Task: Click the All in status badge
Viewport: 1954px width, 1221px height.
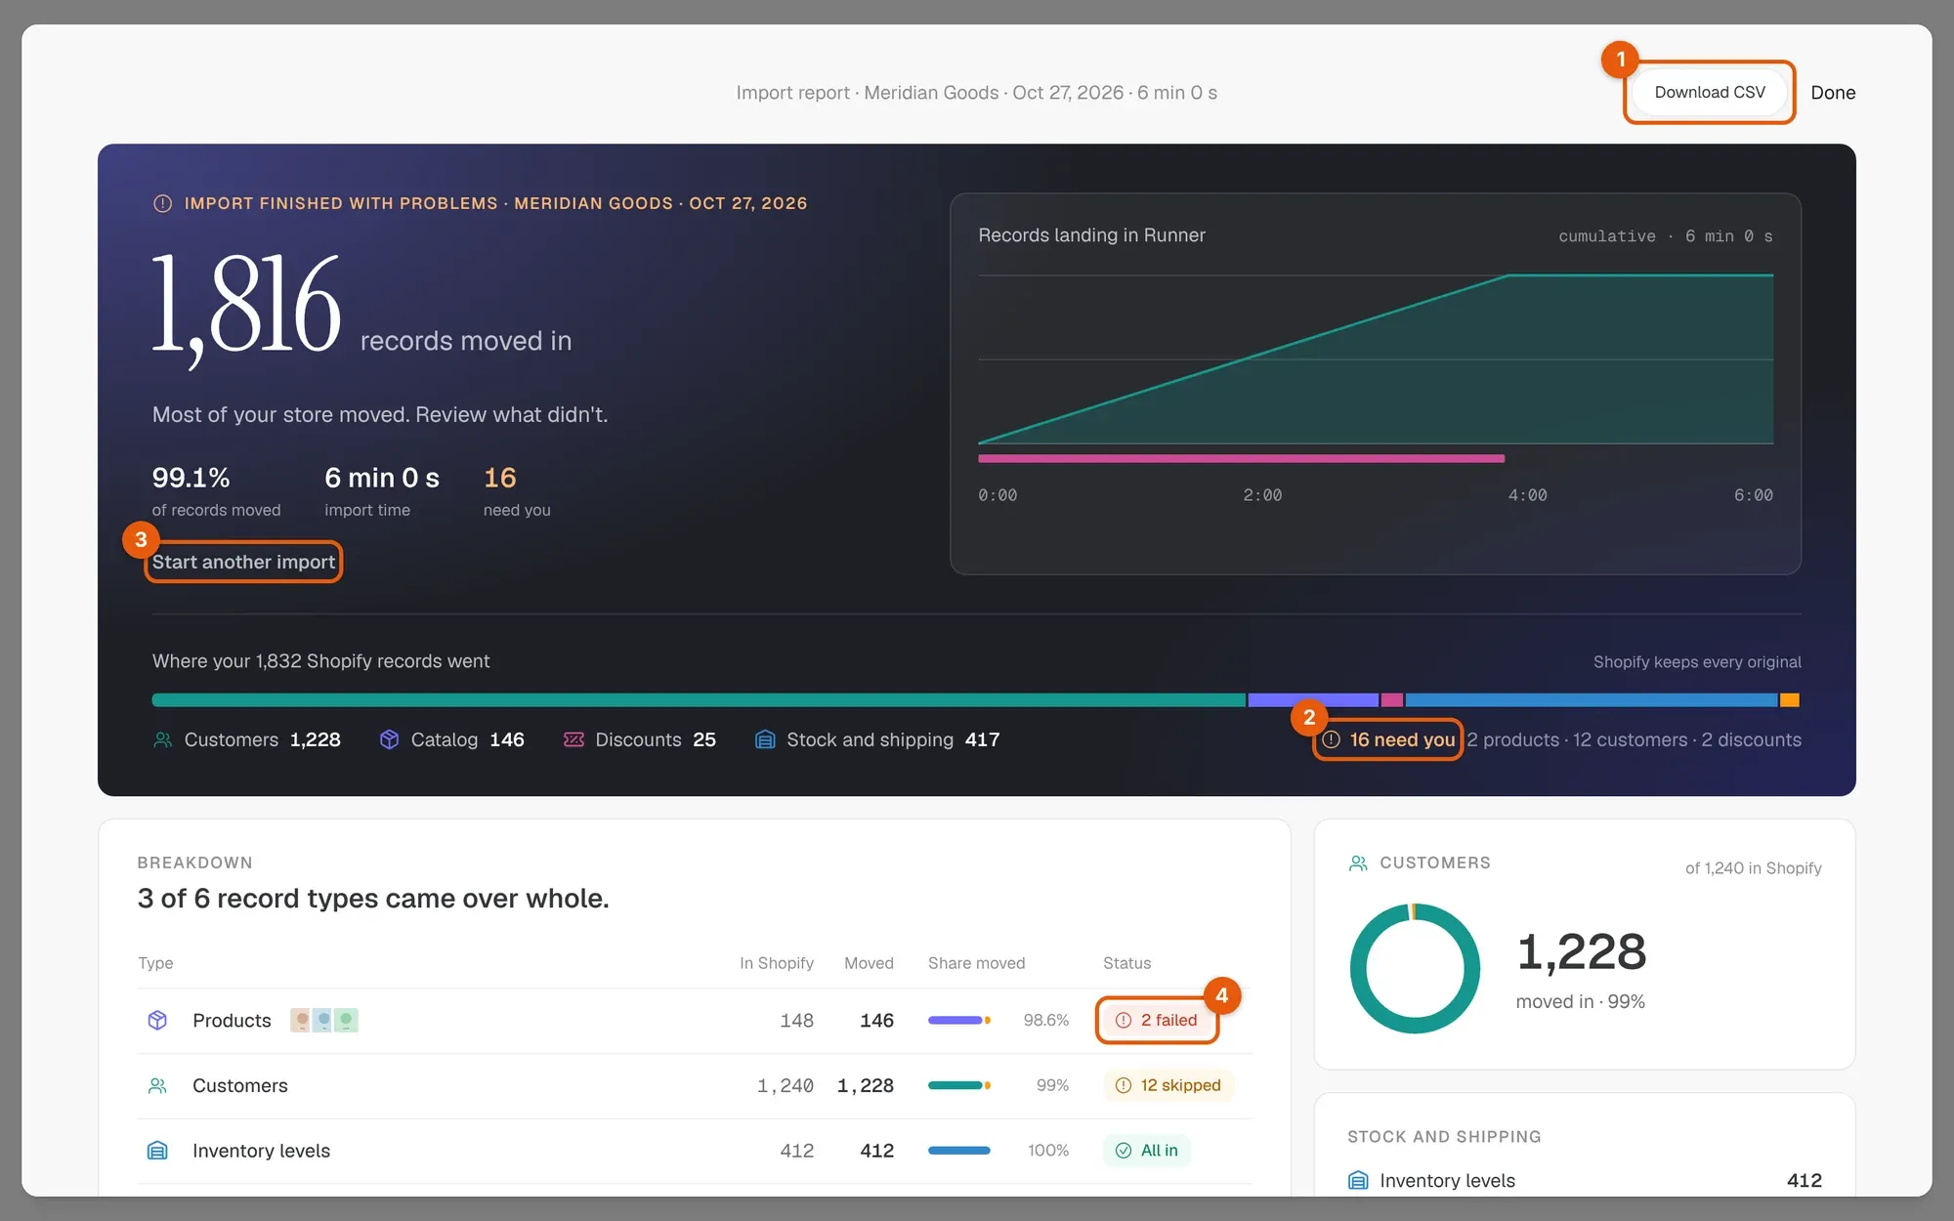Action: click(1147, 1151)
